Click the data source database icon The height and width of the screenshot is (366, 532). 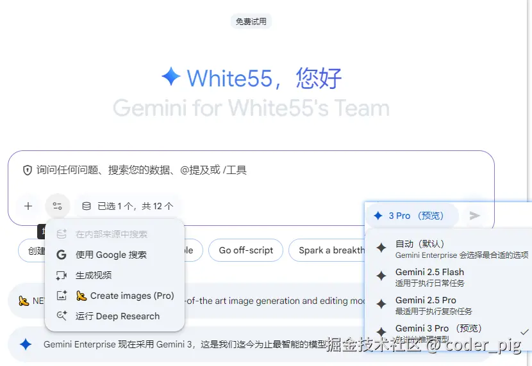click(87, 206)
